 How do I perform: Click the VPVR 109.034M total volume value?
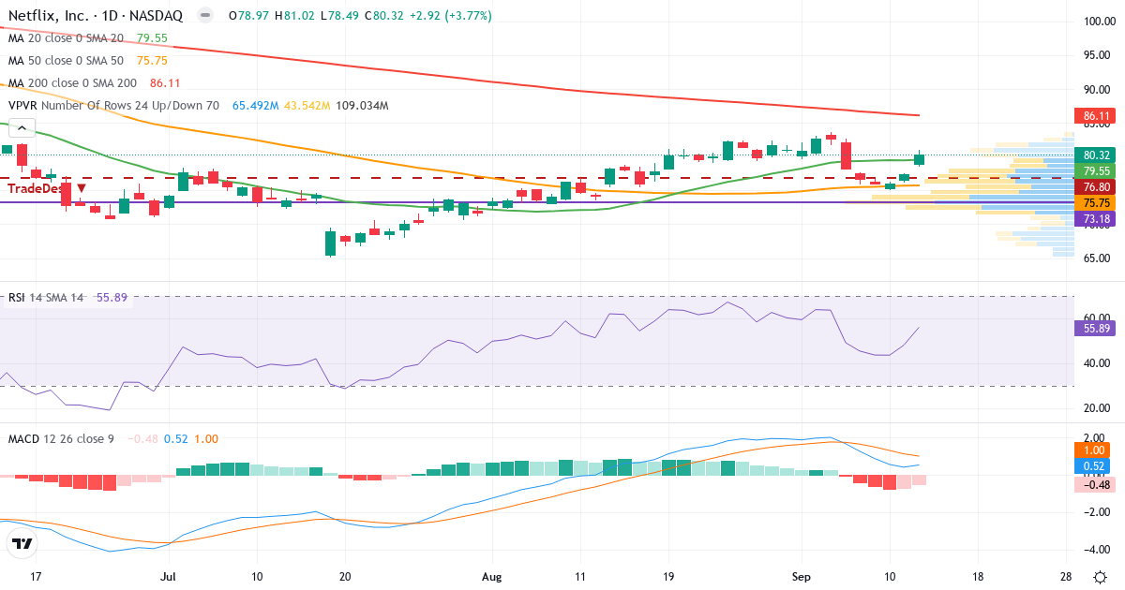pos(361,106)
